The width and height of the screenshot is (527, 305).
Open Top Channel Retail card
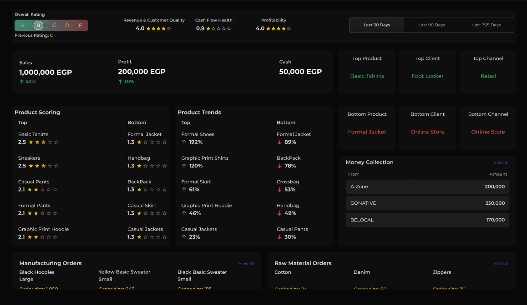pos(488,72)
